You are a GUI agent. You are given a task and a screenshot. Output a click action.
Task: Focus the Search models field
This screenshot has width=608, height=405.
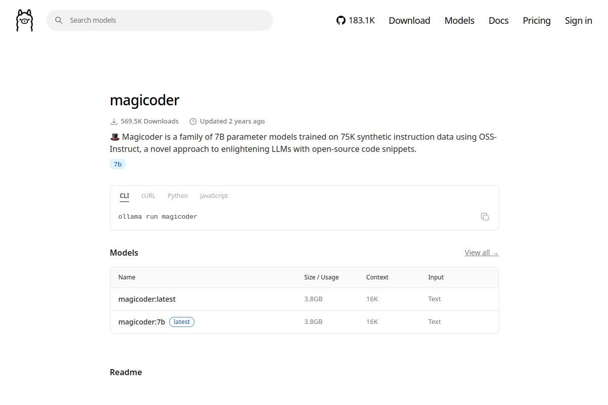(x=160, y=20)
